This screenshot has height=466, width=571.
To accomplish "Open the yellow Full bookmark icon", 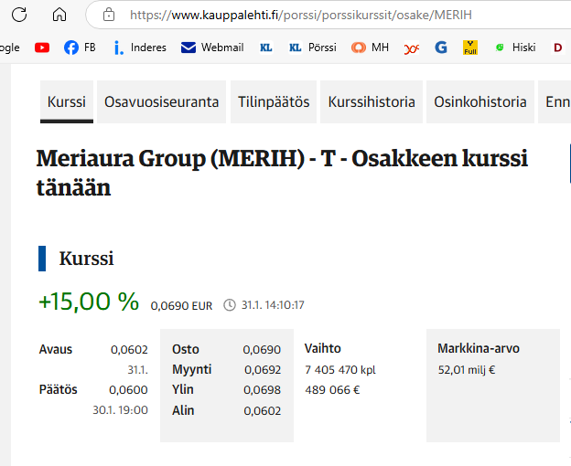I will [470, 48].
